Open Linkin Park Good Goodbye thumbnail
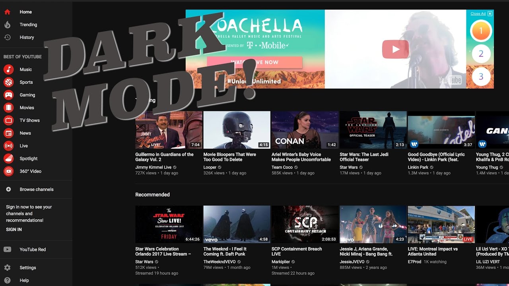This screenshot has width=509, height=286. [441, 130]
